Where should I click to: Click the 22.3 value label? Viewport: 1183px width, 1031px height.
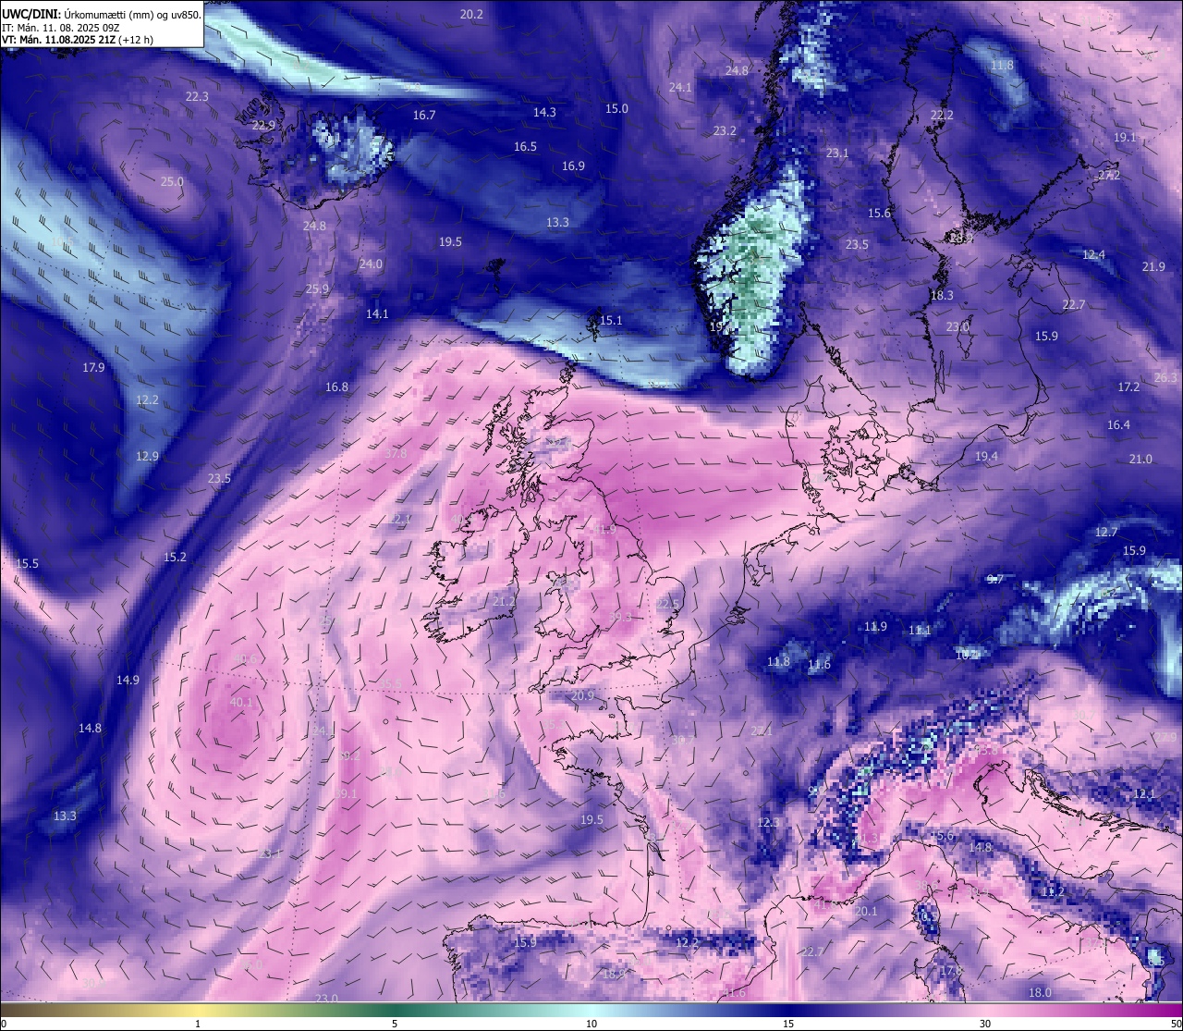[x=197, y=96]
